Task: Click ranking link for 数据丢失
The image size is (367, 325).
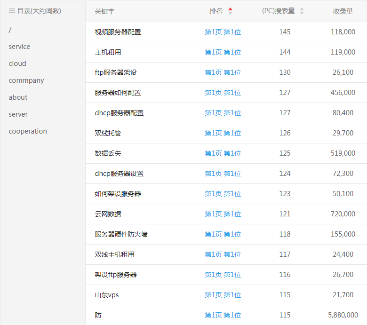Action: [x=223, y=153]
